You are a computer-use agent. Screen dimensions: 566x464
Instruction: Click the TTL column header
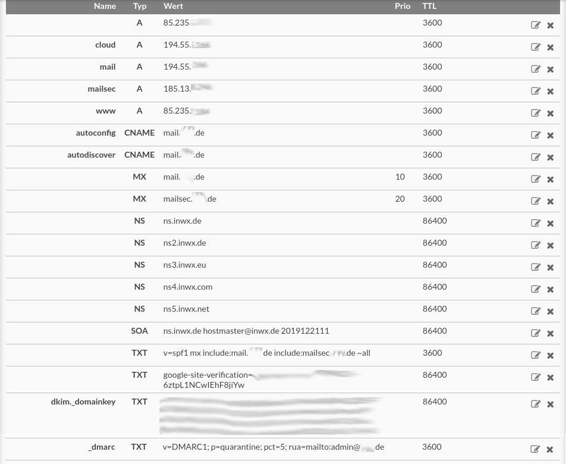(429, 6)
